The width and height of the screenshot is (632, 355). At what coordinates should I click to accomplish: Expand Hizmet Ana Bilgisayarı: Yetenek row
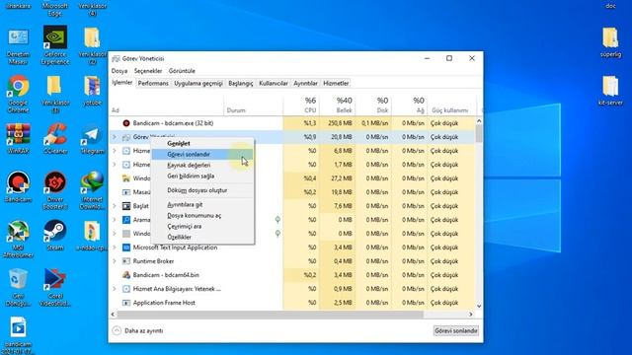click(x=115, y=289)
